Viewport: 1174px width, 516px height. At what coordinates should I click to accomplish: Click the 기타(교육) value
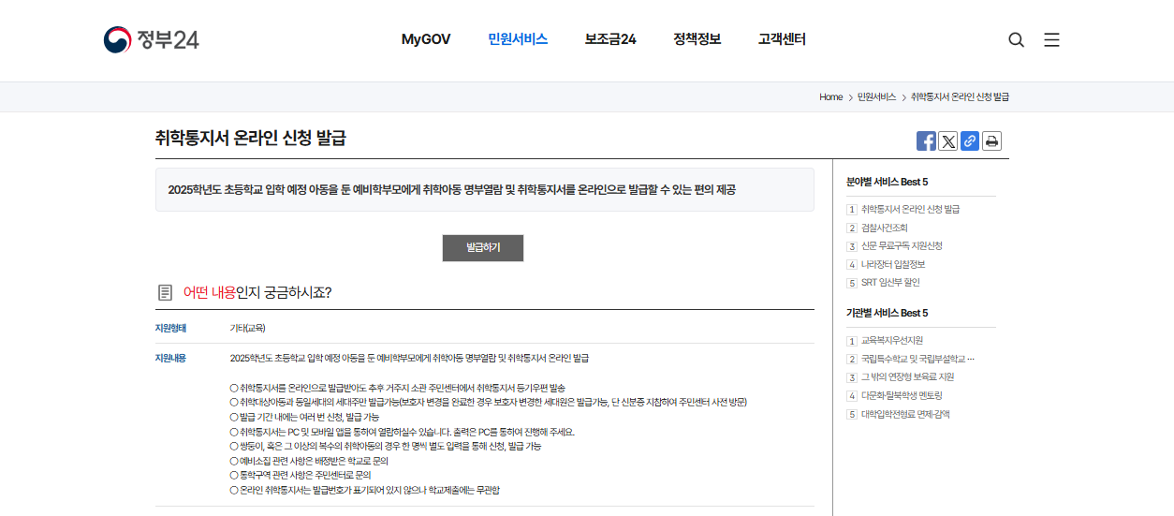pyautogui.click(x=248, y=328)
